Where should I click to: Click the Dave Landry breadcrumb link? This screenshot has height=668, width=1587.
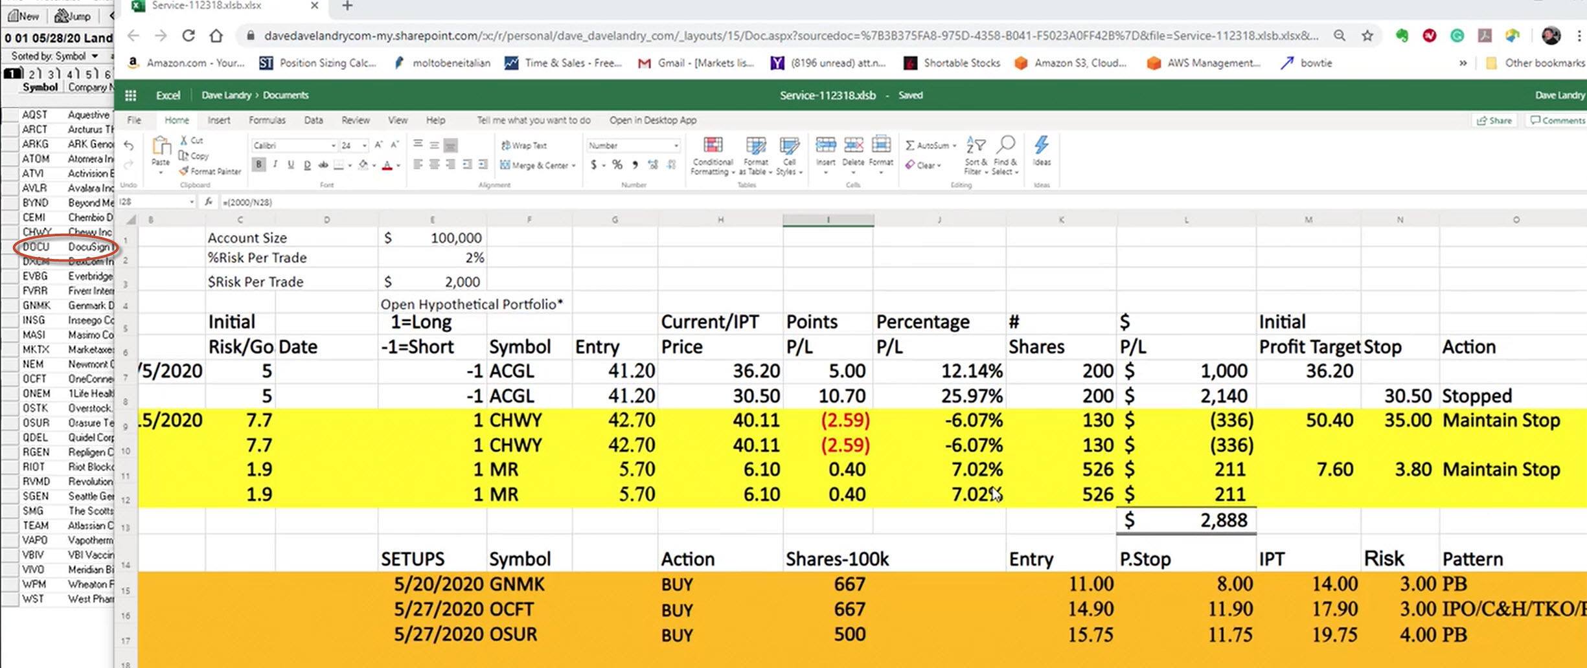click(x=226, y=95)
